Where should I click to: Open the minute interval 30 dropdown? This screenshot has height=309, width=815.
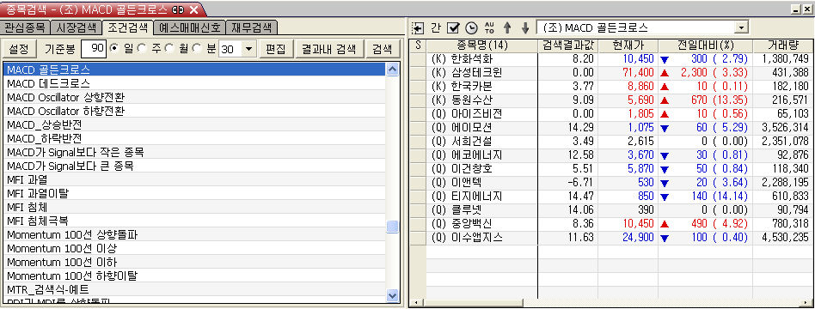click(x=249, y=49)
